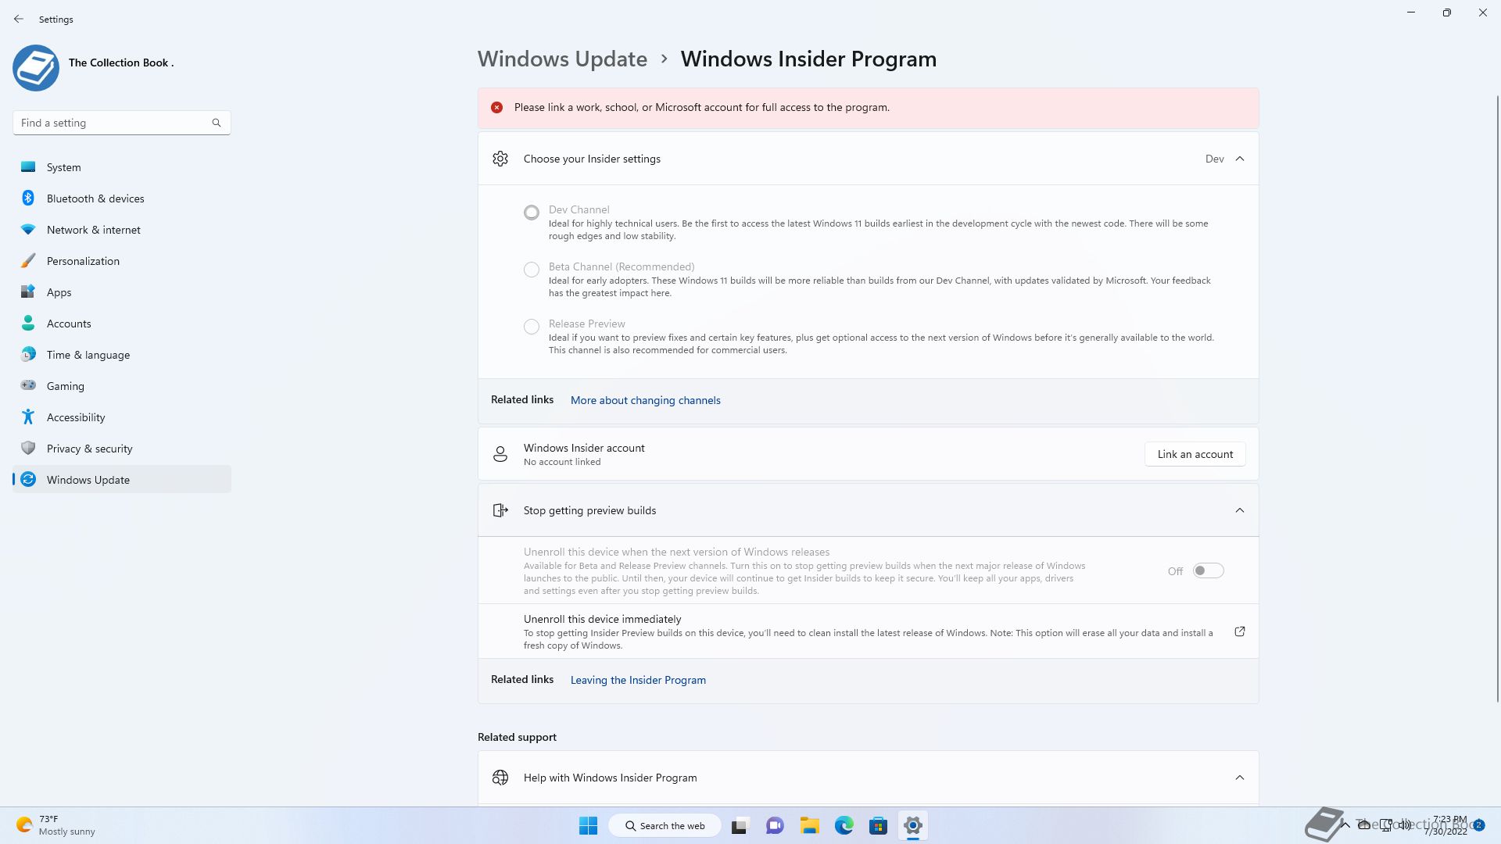Click the Time & language clock icon
Screen dimensions: 1501x844
(x=28, y=354)
